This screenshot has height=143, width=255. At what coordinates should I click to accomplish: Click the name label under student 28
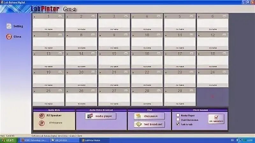point(147,104)
